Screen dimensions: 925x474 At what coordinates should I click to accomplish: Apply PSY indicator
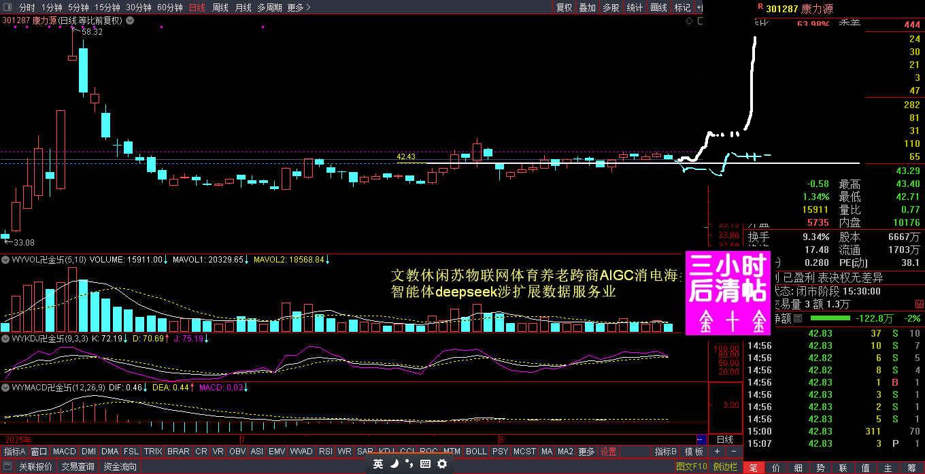tap(500, 452)
